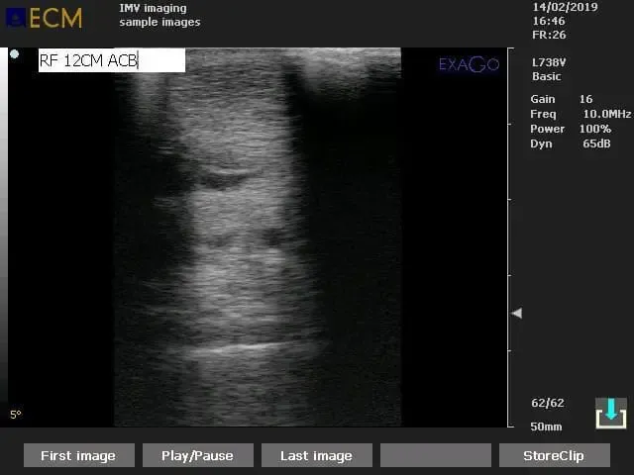Click the IMV imaging sample images title

click(159, 15)
